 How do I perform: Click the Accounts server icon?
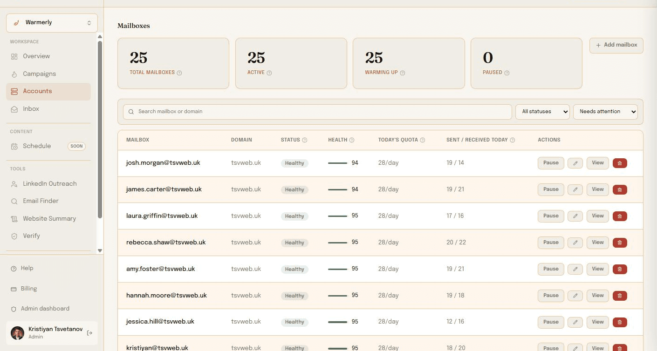point(14,91)
